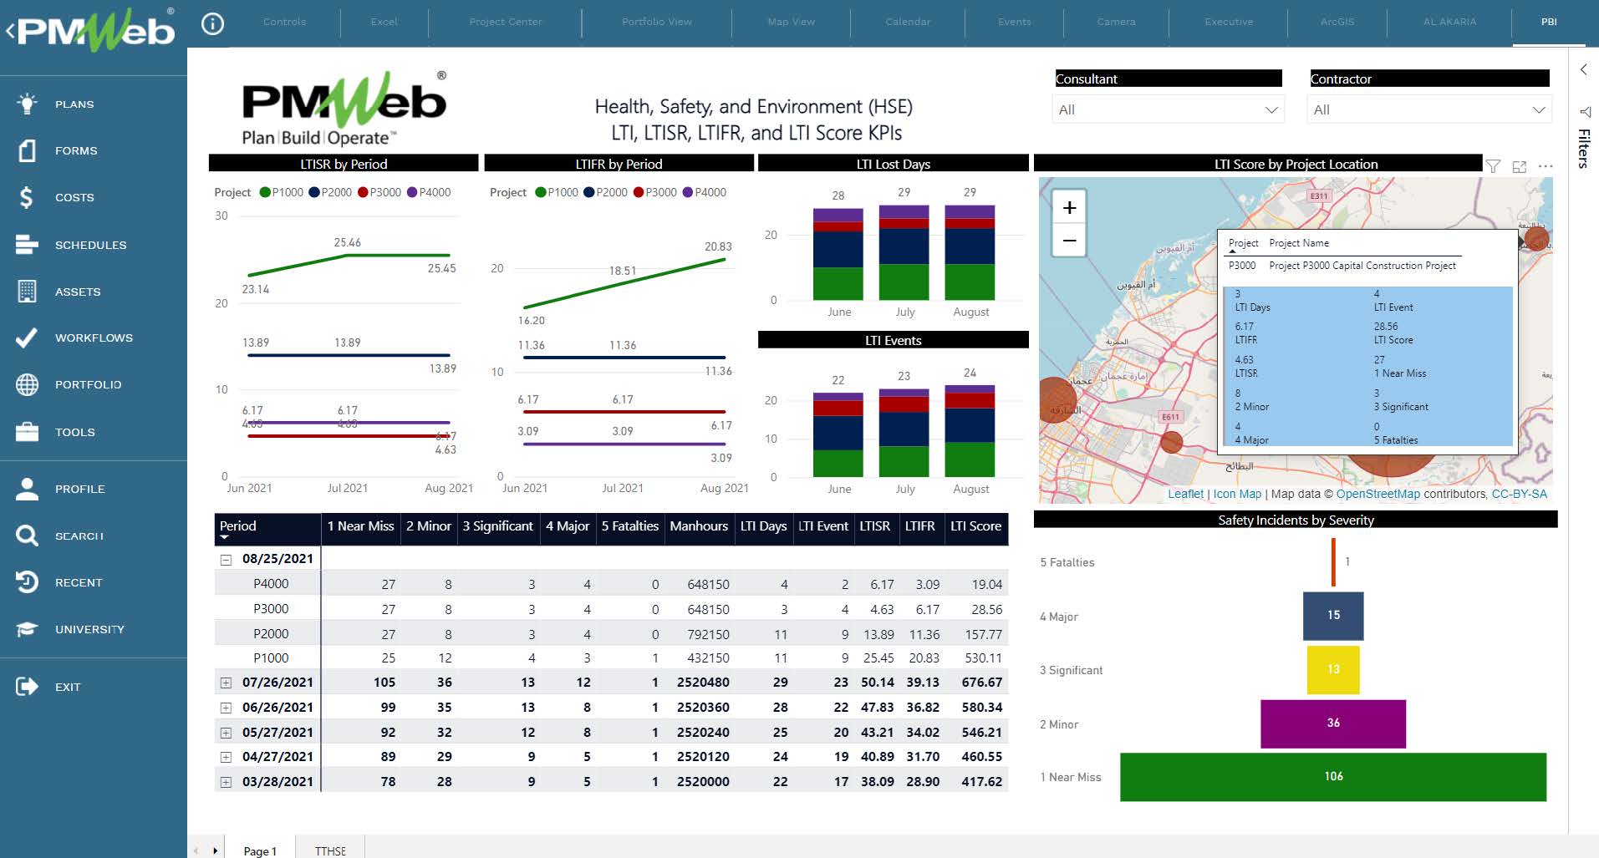Screen dimensions: 1599x858
Task: Click the P2000 row in the table
Action: [x=610, y=634]
